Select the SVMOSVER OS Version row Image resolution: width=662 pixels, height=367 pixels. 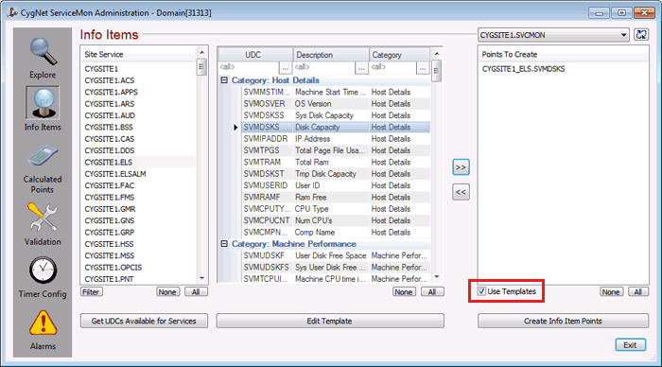click(336, 103)
